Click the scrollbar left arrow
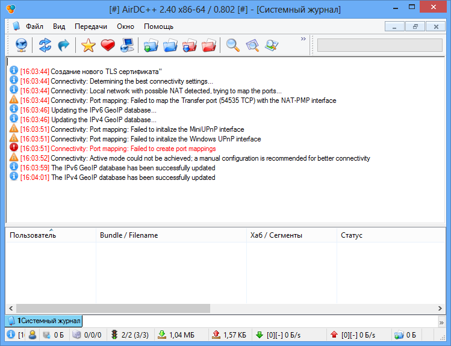Image resolution: width=451 pixels, height=346 pixels. (11, 308)
